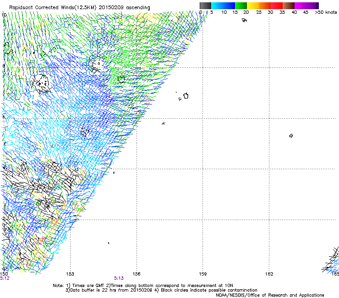
Task: Click the "153" longitude axis label
Action: [x=70, y=274]
